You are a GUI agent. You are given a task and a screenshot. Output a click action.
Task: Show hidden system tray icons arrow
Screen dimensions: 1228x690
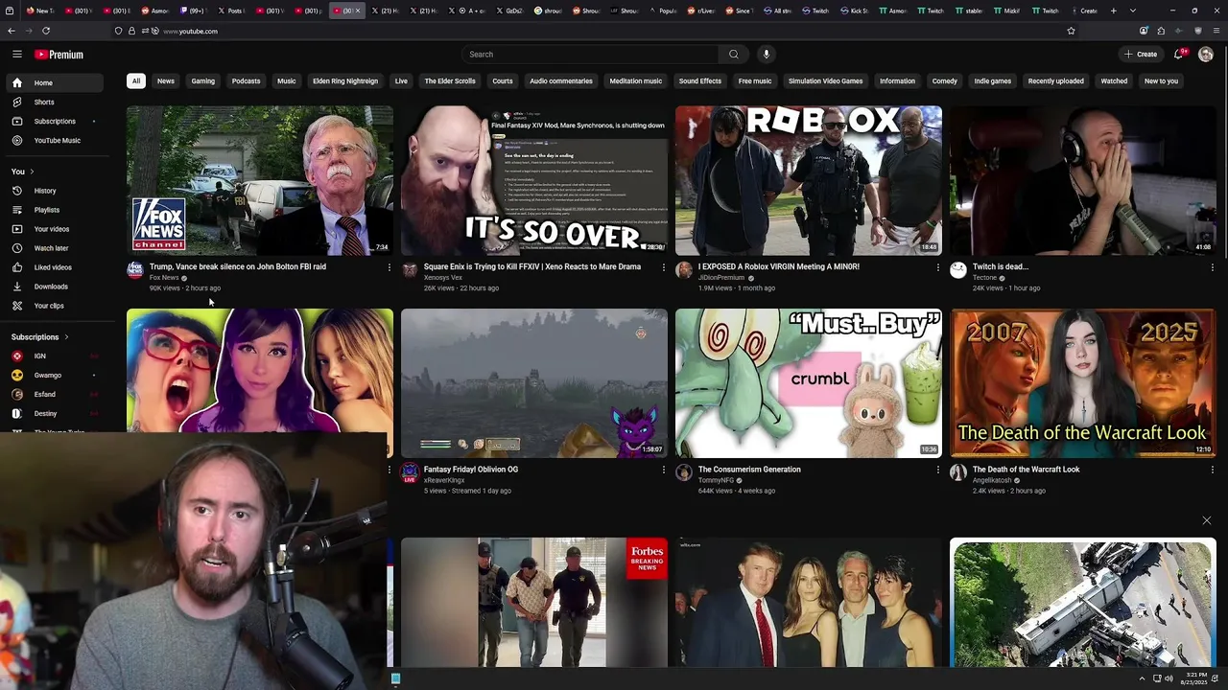(1142, 678)
